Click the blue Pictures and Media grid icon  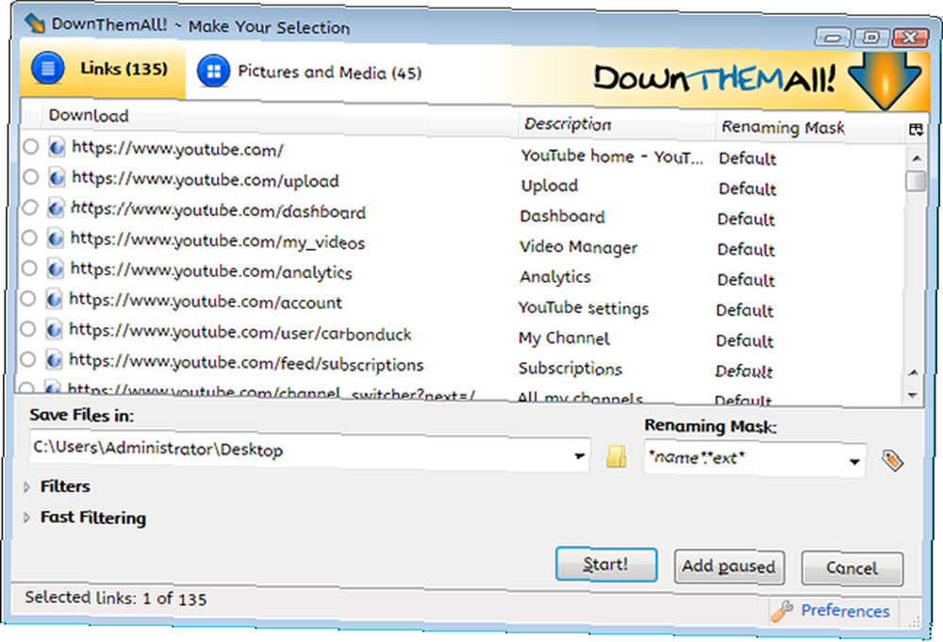213,71
